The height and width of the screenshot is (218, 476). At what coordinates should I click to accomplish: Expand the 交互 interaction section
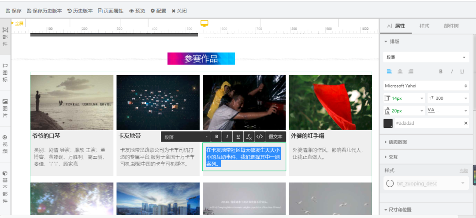(391, 157)
